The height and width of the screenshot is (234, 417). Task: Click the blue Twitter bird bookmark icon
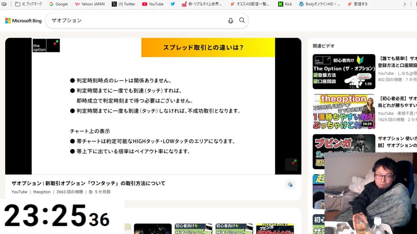tap(173, 4)
